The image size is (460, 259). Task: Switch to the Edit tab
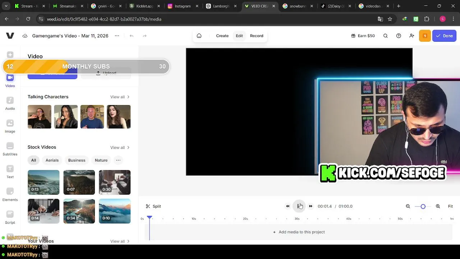[239, 36]
